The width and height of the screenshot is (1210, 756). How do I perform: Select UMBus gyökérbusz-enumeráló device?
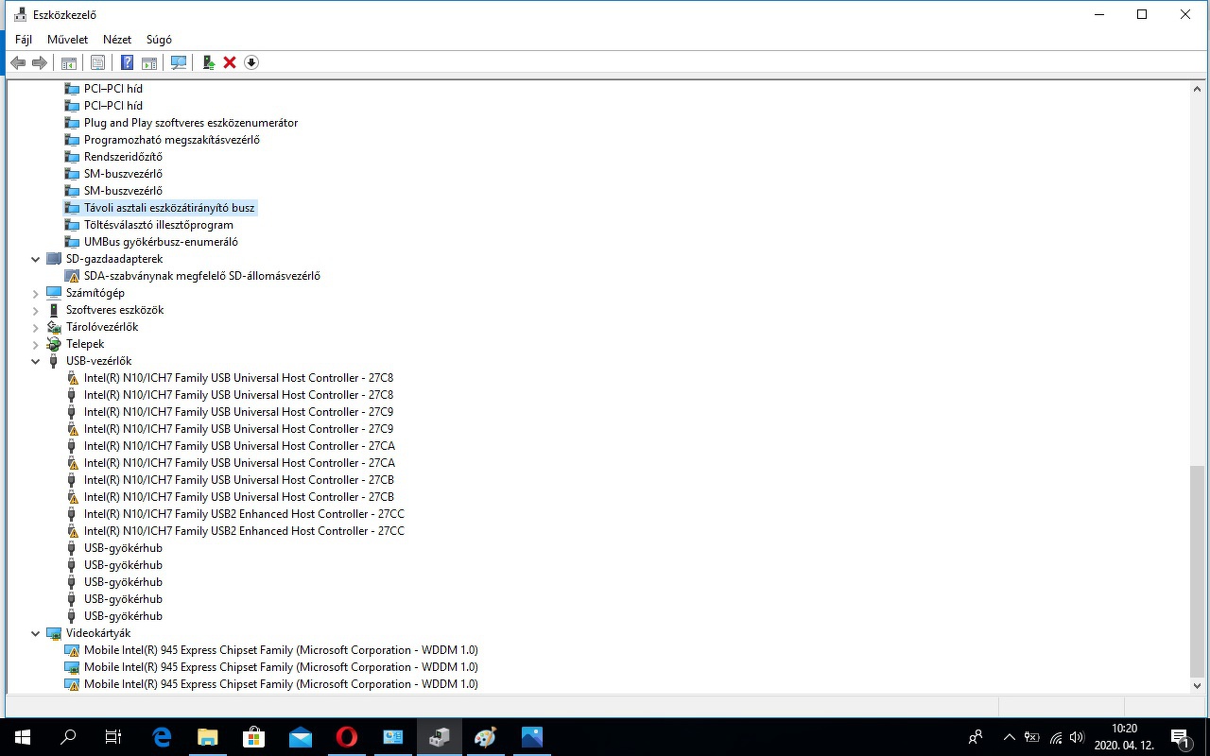(x=161, y=242)
